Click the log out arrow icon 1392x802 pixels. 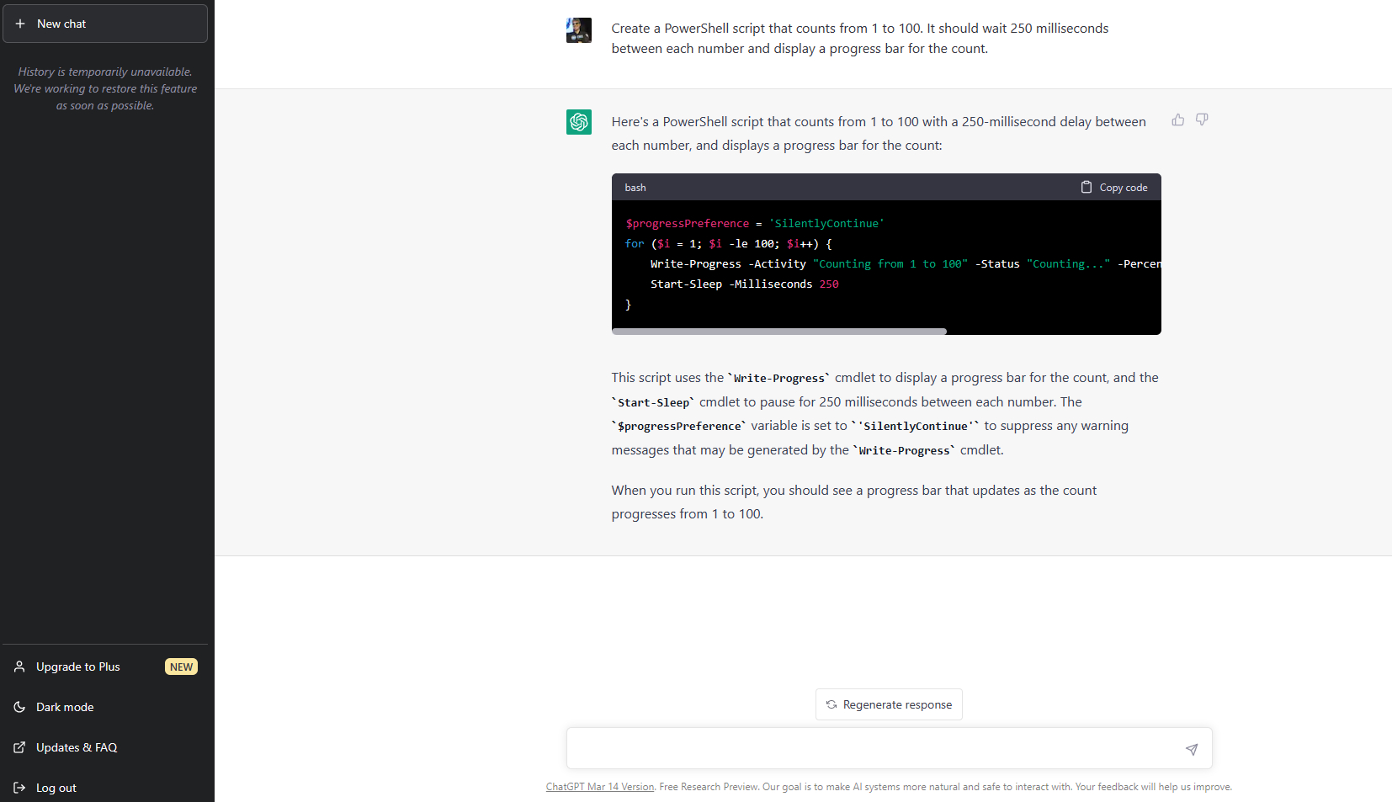point(19,788)
